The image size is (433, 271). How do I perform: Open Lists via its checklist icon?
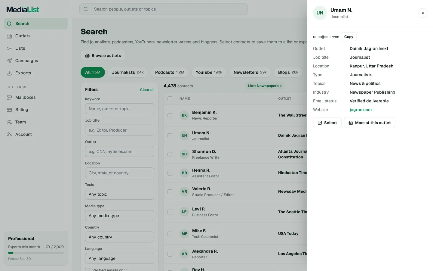[9, 48]
